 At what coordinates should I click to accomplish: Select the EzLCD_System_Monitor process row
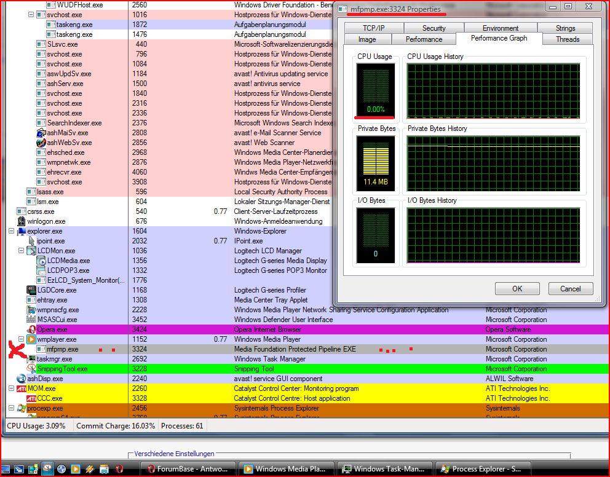tap(169, 280)
